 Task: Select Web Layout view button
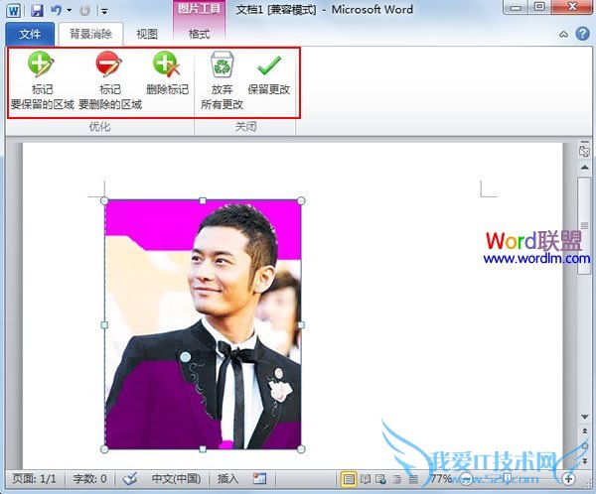click(x=380, y=479)
